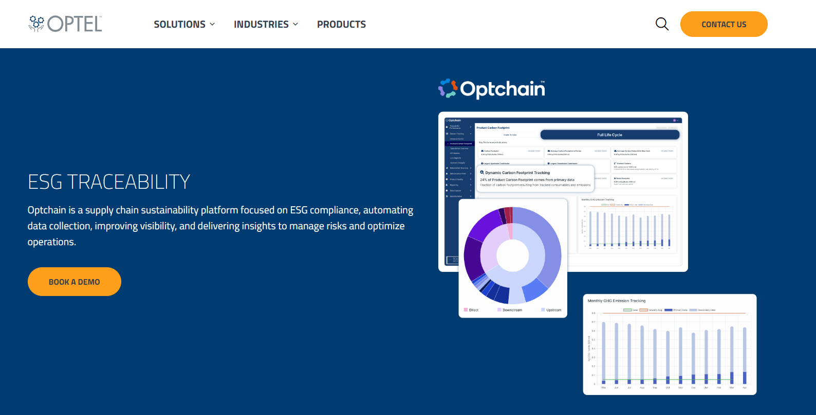Open the search magnifier icon
The image size is (816, 415).
[662, 24]
